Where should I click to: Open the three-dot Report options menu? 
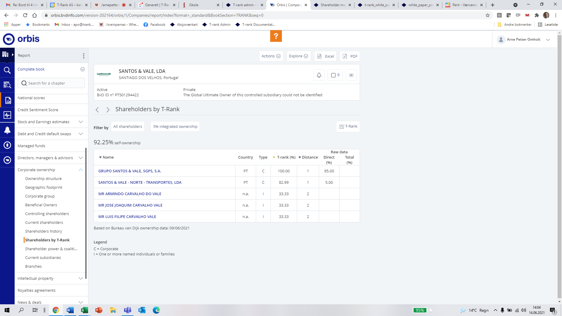83,56
